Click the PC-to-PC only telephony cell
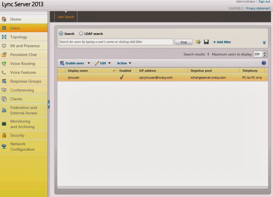 point(252,77)
